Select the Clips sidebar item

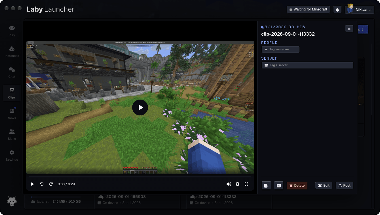[12, 93]
